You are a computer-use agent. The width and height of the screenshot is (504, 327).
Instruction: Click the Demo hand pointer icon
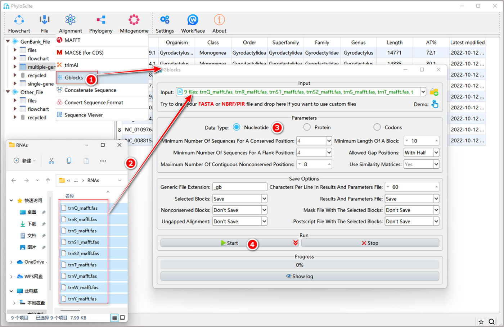[435, 104]
